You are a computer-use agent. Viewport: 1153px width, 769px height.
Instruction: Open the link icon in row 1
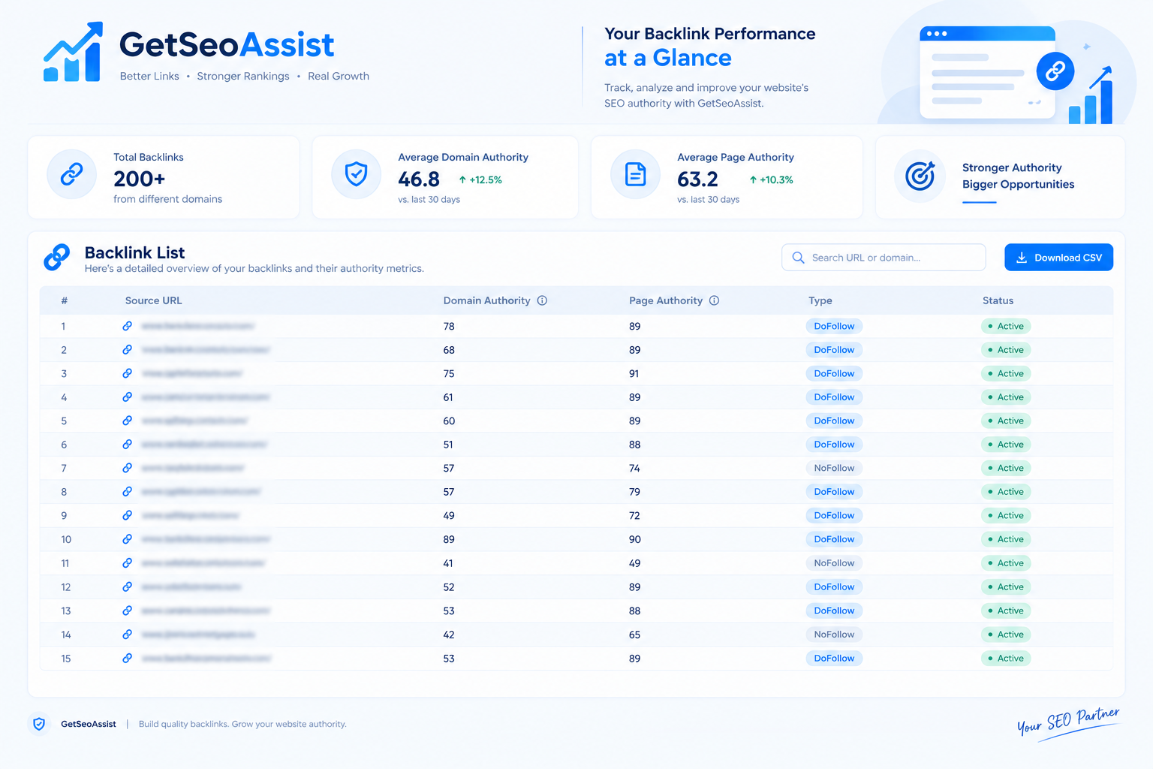click(x=128, y=326)
